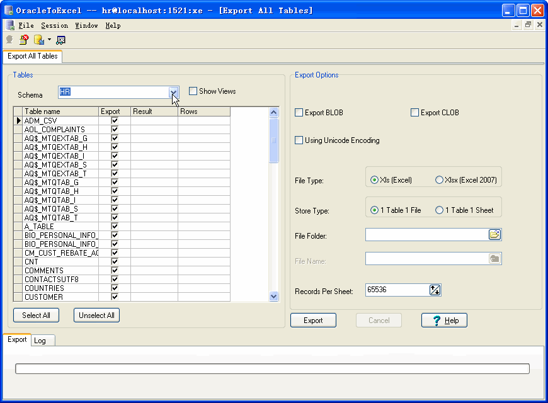
Task: Click the Unselect All button
Action: pos(96,315)
